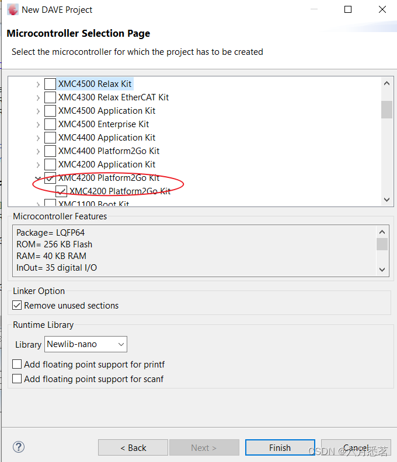The width and height of the screenshot is (397, 462).
Task: Collapse the XMC4200 Platform2Go Kit node
Action: [38, 178]
